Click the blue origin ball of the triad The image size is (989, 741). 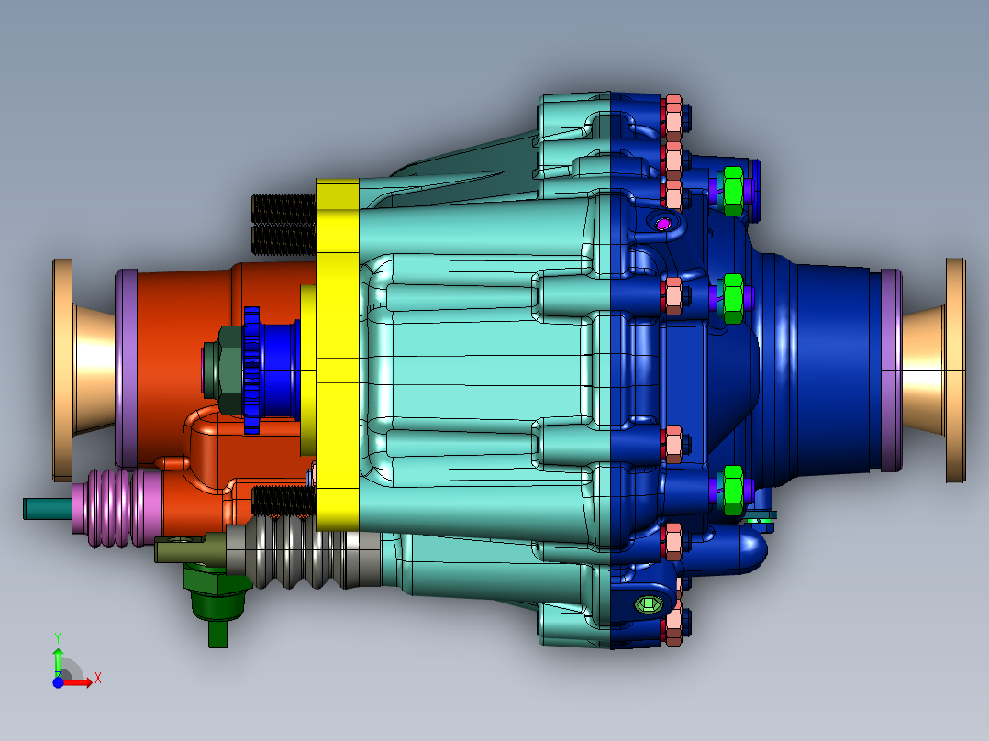58,682
